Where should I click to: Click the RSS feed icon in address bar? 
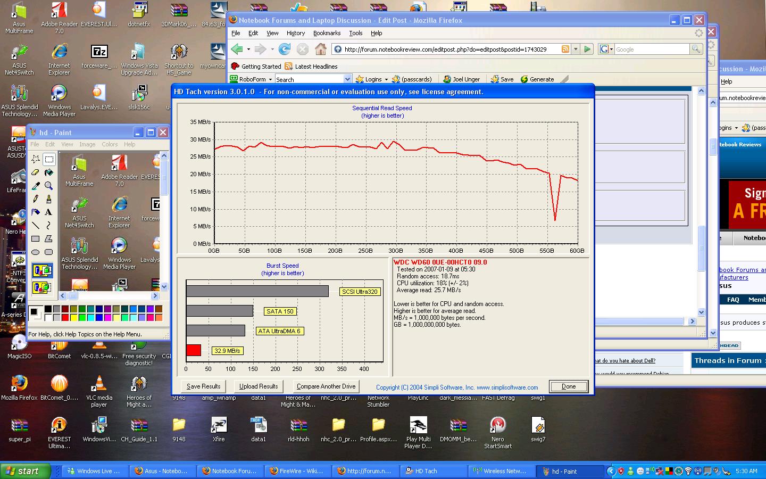[x=565, y=49]
